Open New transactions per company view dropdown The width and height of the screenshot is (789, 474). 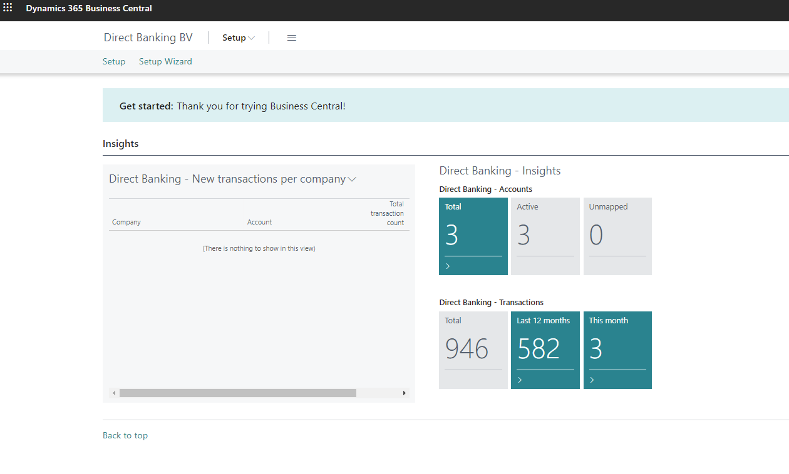(352, 179)
